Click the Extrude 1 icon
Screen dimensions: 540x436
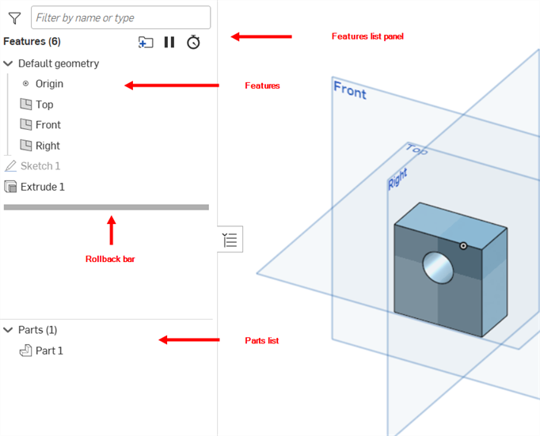[x=10, y=187]
